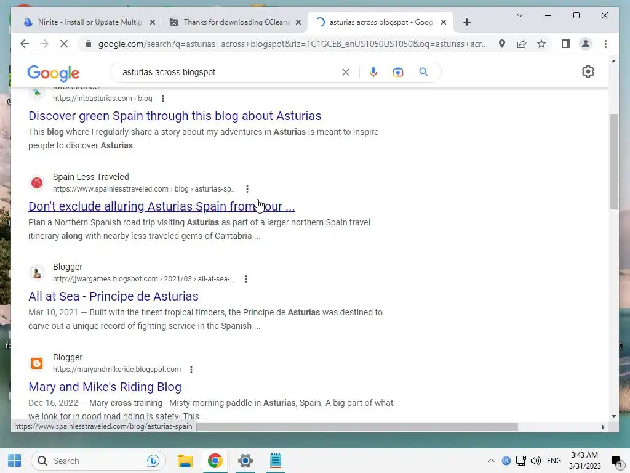
Task: Search by image camera icon
Action: [x=398, y=72]
